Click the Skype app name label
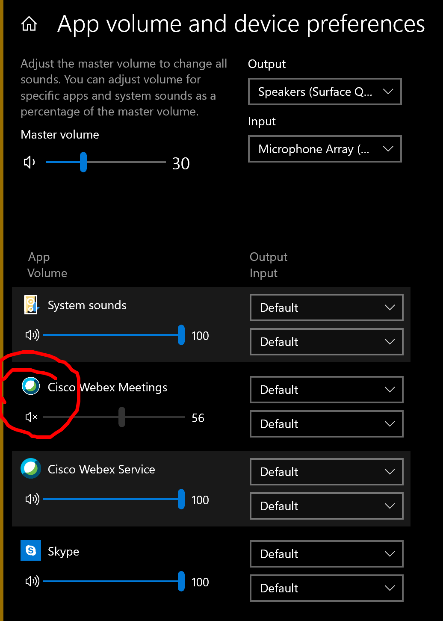Viewport: 443px width, 621px height. pos(63,552)
